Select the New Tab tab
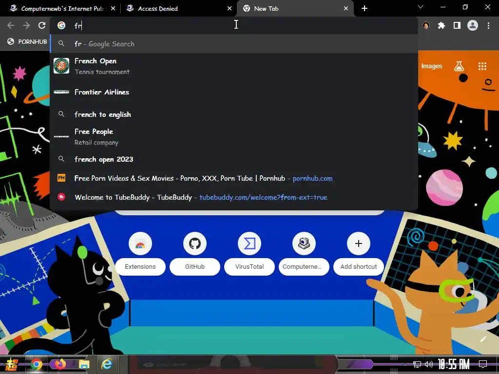 tap(295, 9)
